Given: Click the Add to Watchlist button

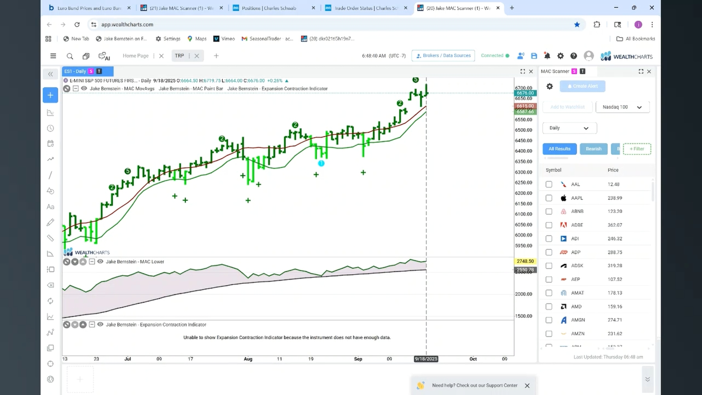Looking at the screenshot, I should coord(567,107).
